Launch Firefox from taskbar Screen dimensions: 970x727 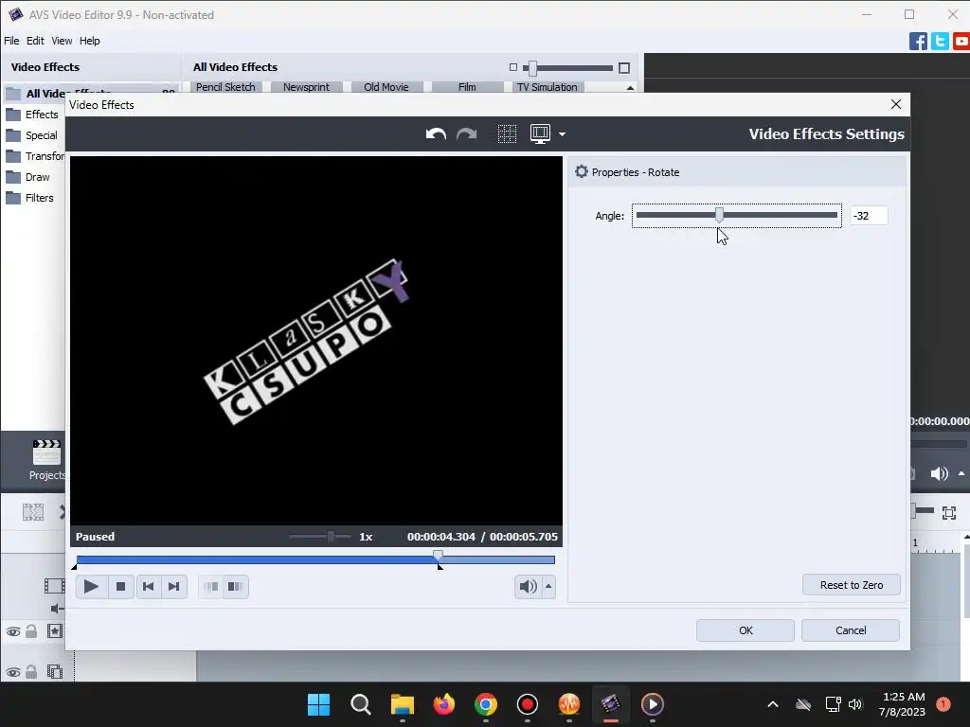443,704
